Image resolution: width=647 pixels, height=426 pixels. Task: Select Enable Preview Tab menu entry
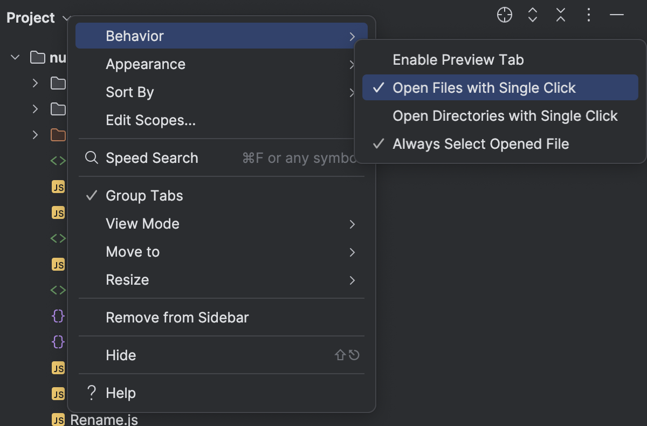[x=458, y=59]
